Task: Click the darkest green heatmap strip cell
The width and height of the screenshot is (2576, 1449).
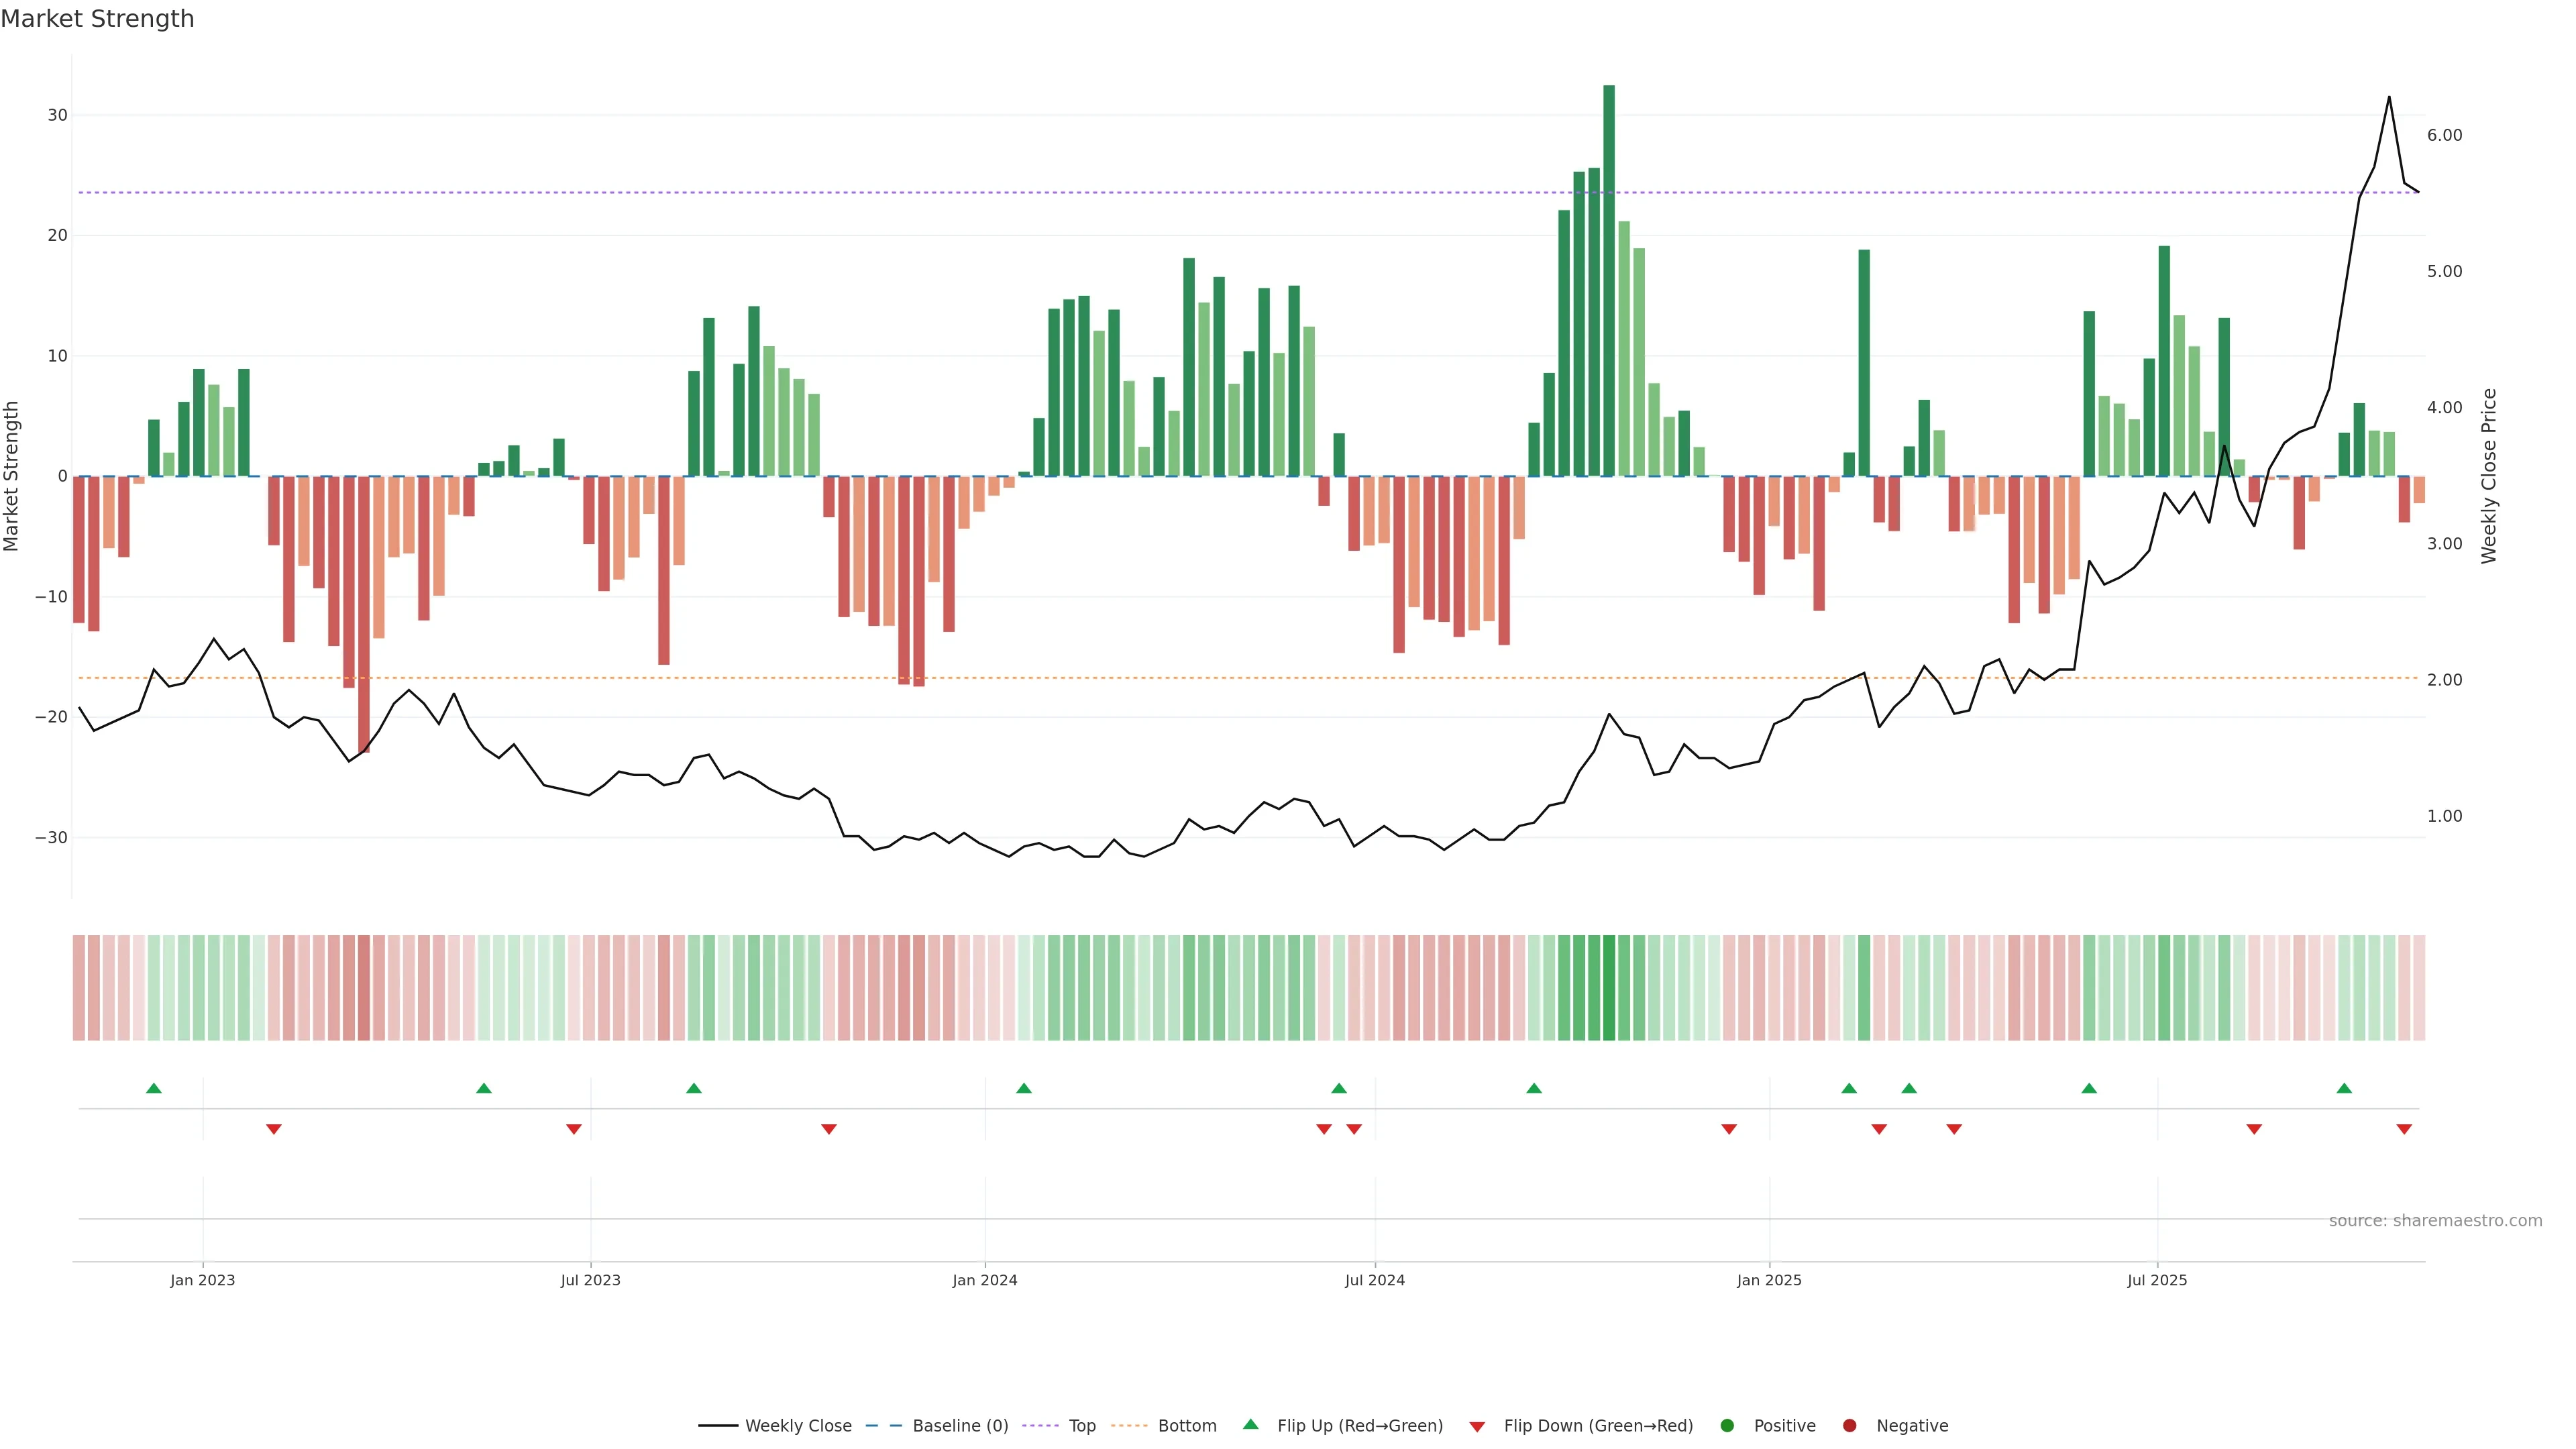Action: point(1609,988)
